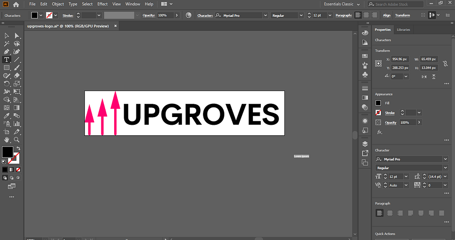Select the Selection tool arrow
The width and height of the screenshot is (455, 240).
pos(6,36)
